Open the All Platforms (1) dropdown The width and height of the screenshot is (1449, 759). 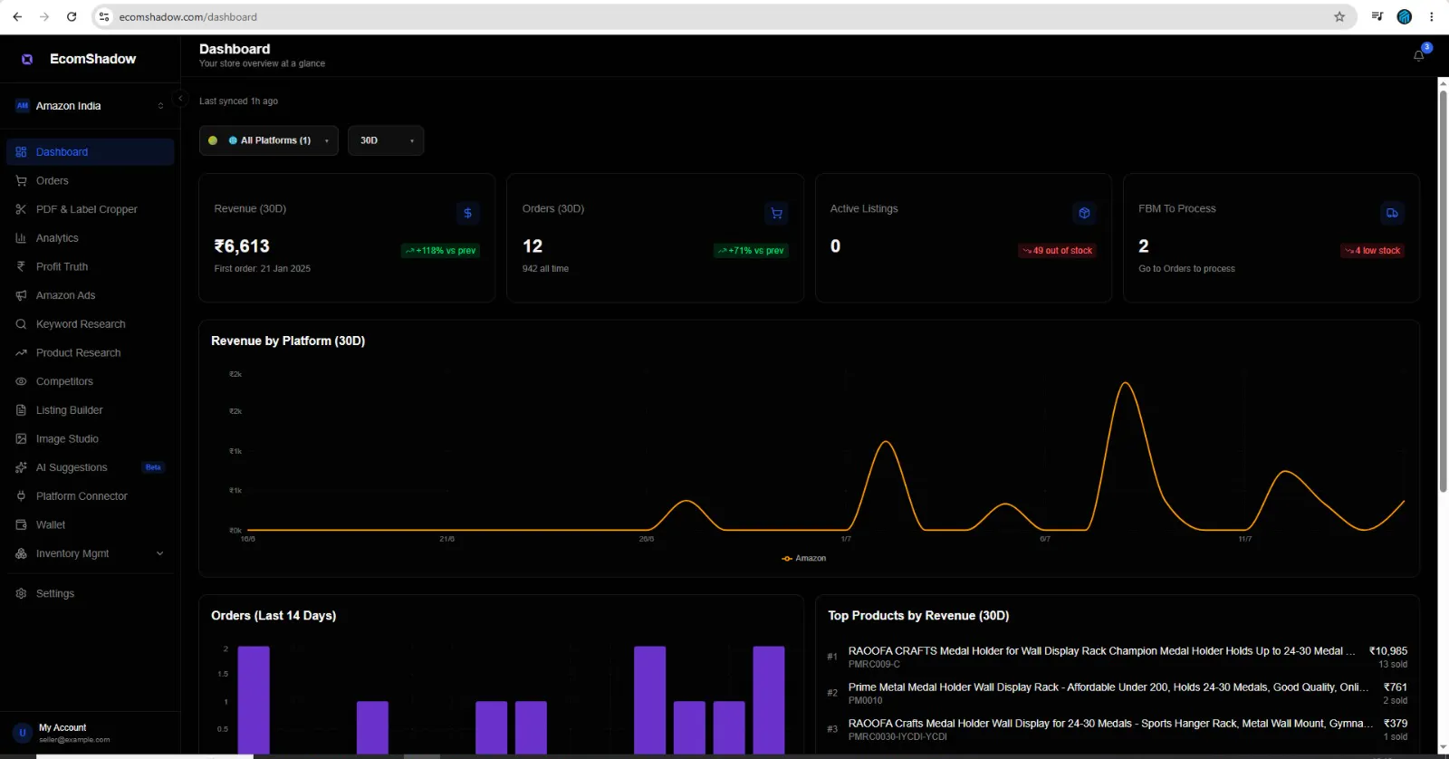[x=269, y=140]
